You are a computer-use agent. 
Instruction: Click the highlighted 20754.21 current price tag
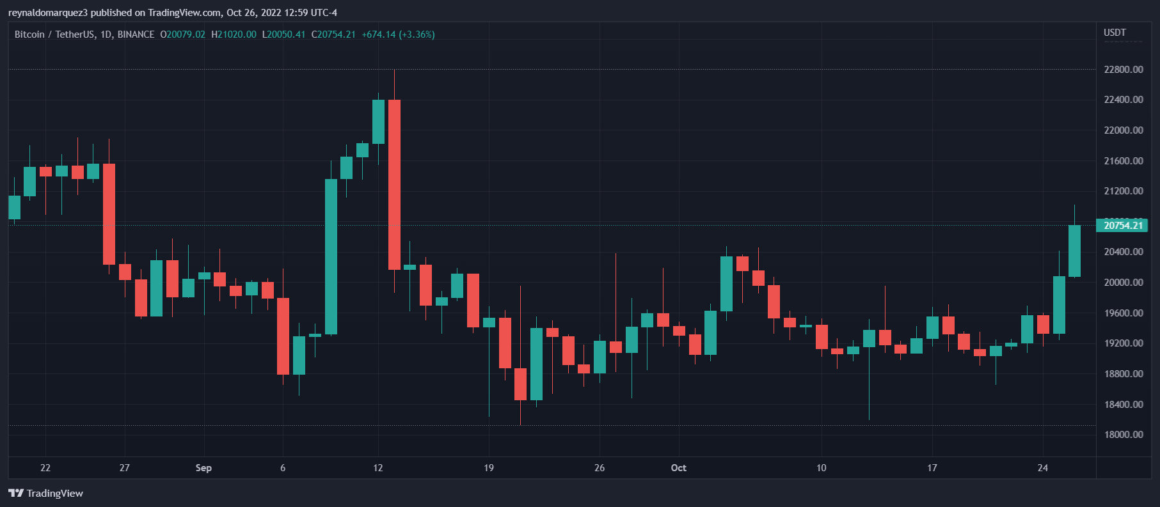click(x=1122, y=225)
